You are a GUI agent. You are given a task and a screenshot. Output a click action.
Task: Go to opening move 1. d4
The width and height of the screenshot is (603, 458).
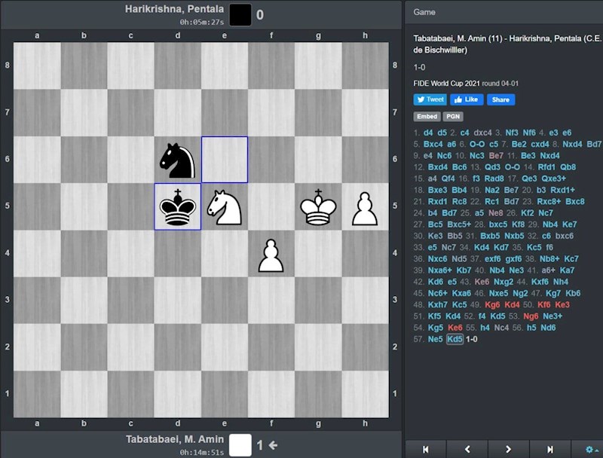(x=428, y=133)
